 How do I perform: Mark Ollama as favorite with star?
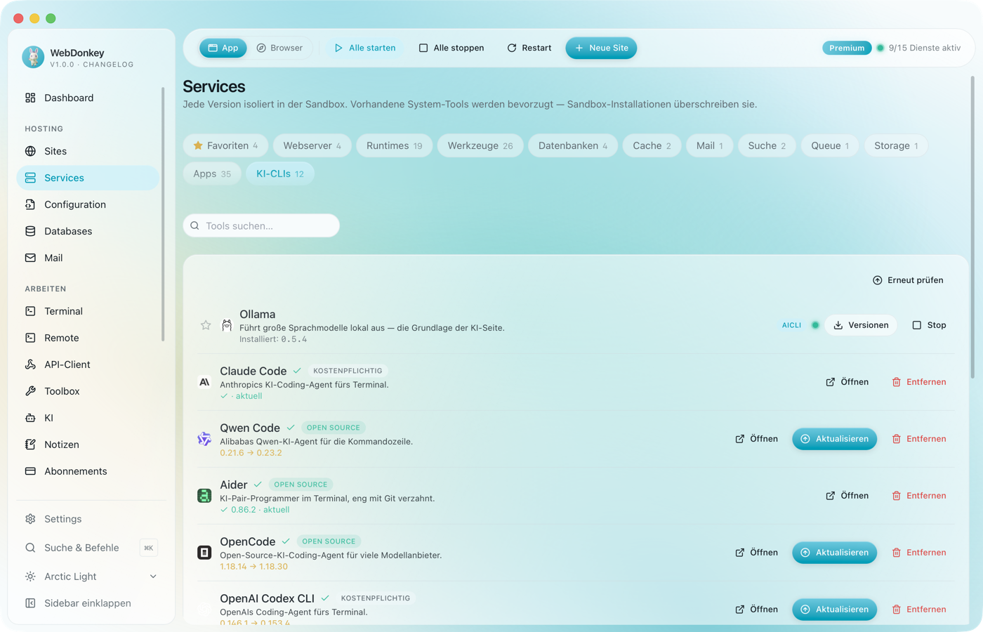click(x=206, y=325)
